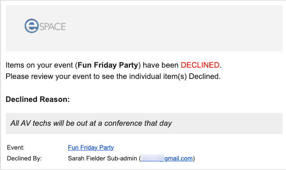Click the eSPACE circular 'e' logo icon
The height and width of the screenshot is (170, 286).
pyautogui.click(x=31, y=26)
